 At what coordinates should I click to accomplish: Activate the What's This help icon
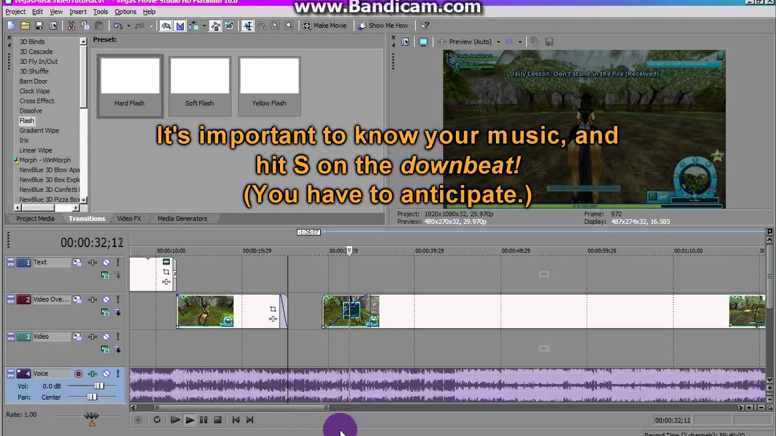pyautogui.click(x=425, y=25)
